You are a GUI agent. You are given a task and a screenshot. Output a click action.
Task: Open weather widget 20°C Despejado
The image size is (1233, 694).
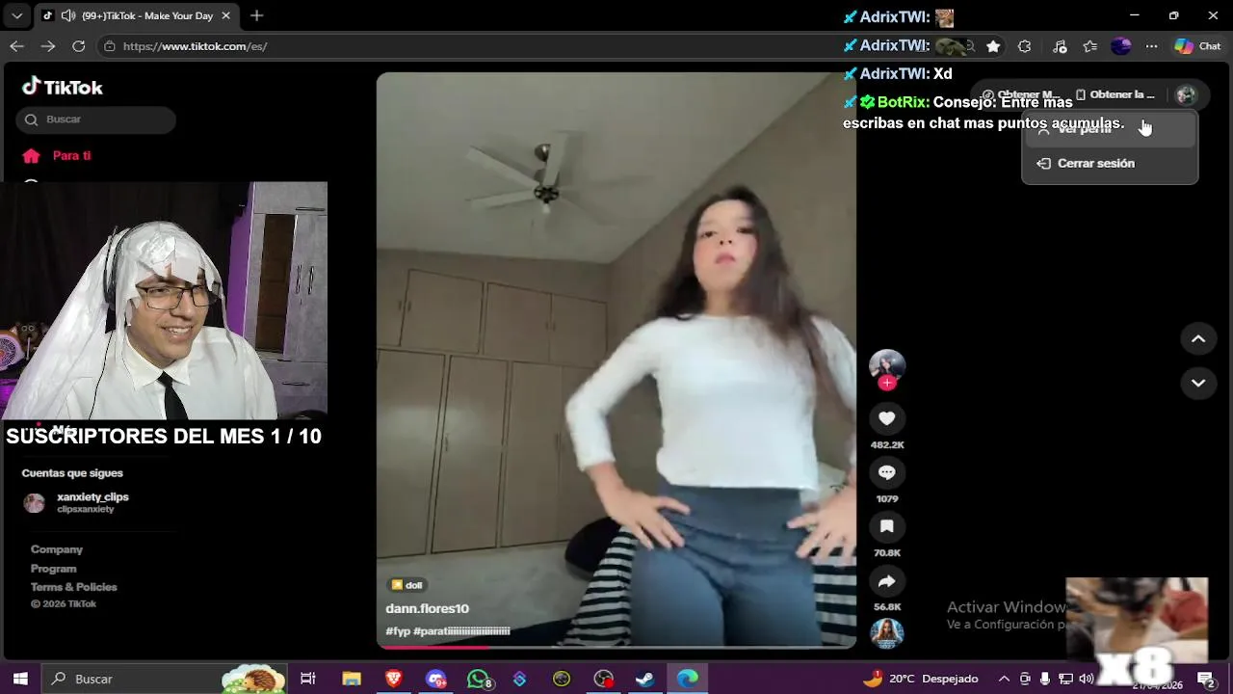(x=921, y=679)
